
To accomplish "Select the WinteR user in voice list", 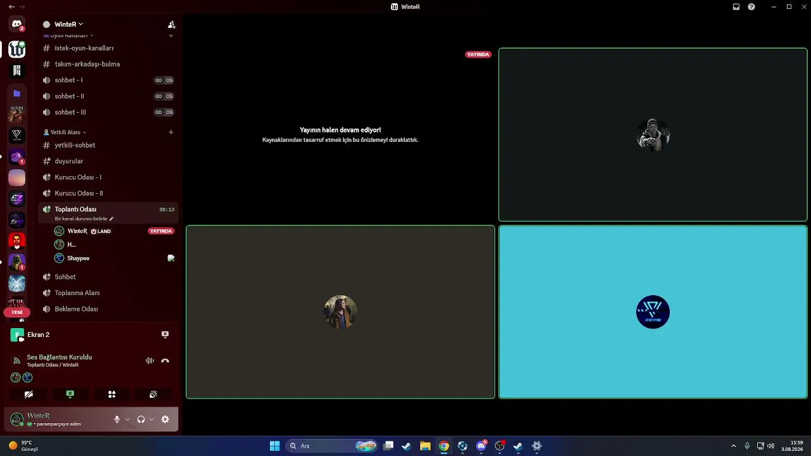I will (x=114, y=231).
